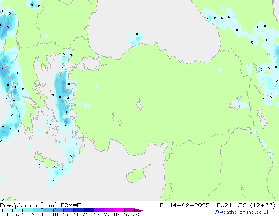The width and height of the screenshot is (279, 216).
Task: Click the "[mm]" unit label
Action: (x=49, y=205)
